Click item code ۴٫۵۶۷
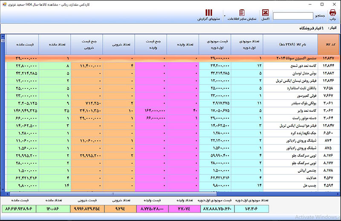This screenshot has height=221, width=341. click(328, 178)
